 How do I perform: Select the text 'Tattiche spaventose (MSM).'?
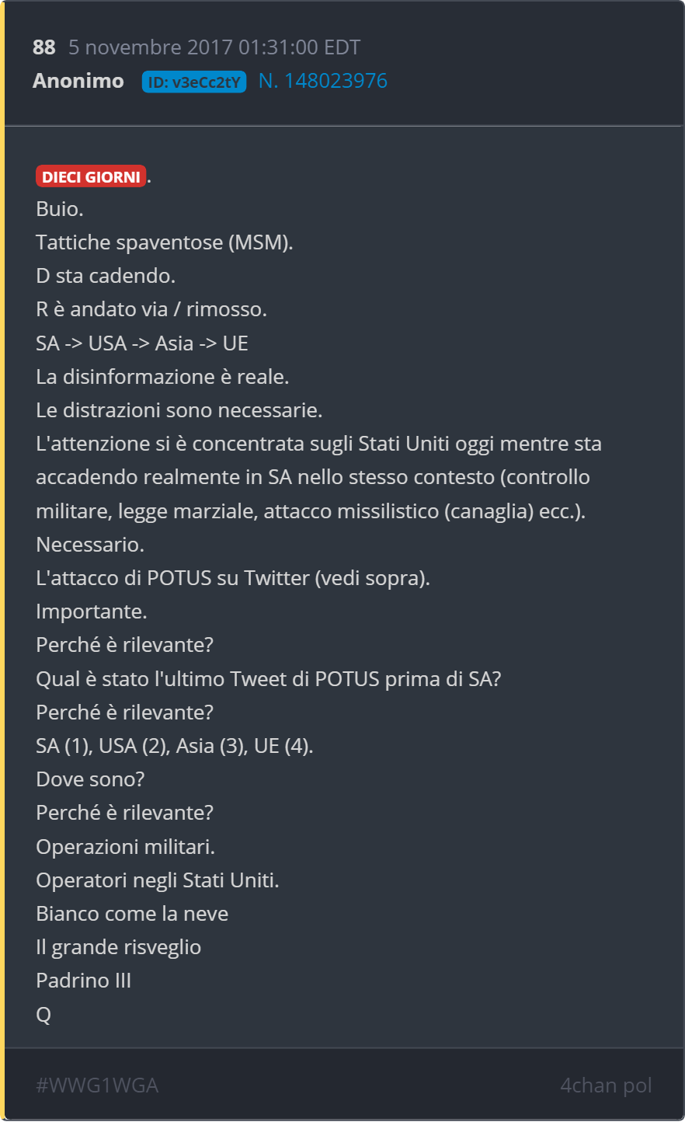165,242
